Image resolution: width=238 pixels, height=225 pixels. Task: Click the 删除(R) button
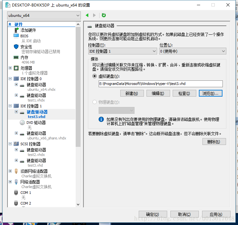(x=214, y=141)
